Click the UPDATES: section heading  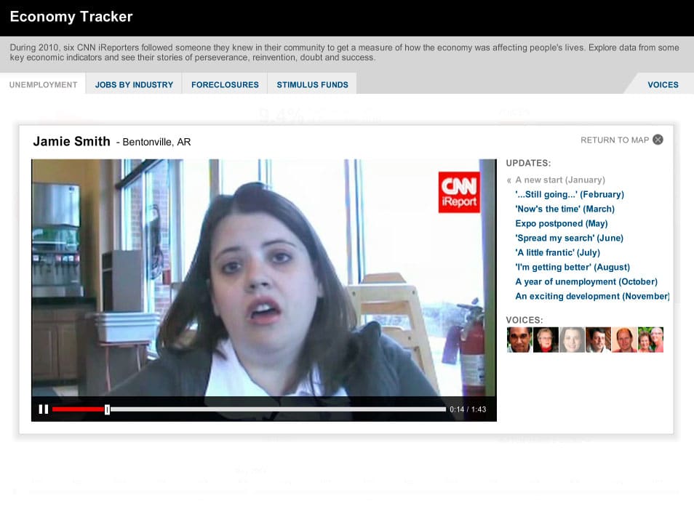coord(528,163)
